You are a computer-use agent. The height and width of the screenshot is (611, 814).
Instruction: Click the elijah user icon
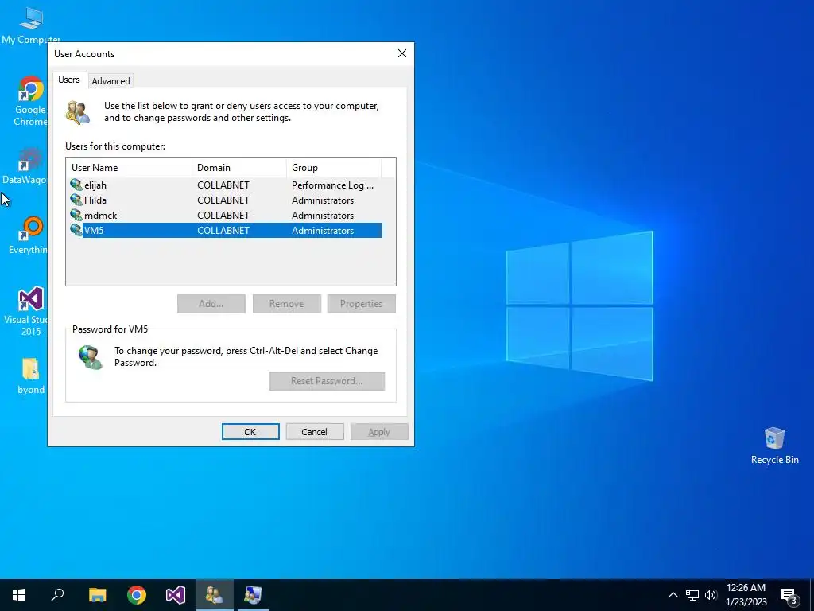tap(76, 185)
